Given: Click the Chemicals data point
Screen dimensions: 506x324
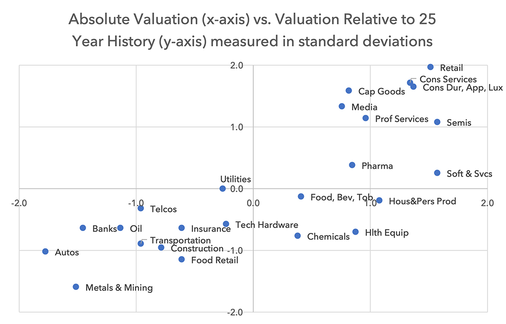Looking at the screenshot, I should click(x=298, y=236).
